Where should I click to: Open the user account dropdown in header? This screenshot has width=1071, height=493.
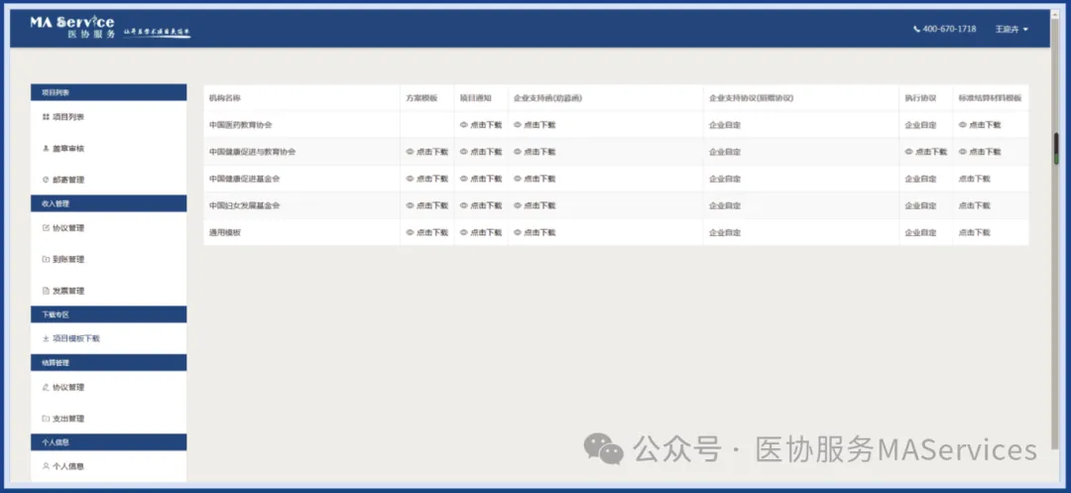(x=1011, y=30)
